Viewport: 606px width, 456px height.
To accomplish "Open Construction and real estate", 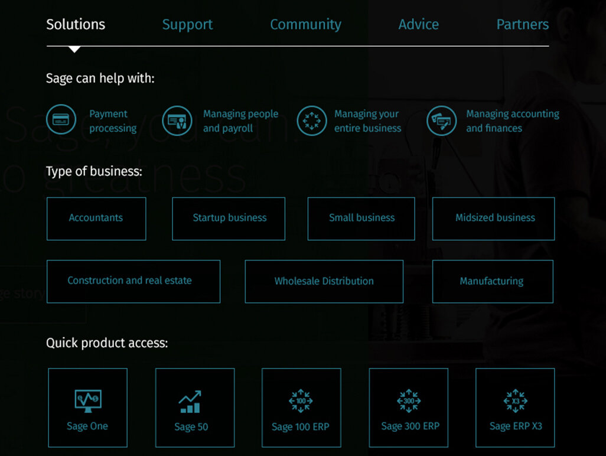I will tap(133, 281).
